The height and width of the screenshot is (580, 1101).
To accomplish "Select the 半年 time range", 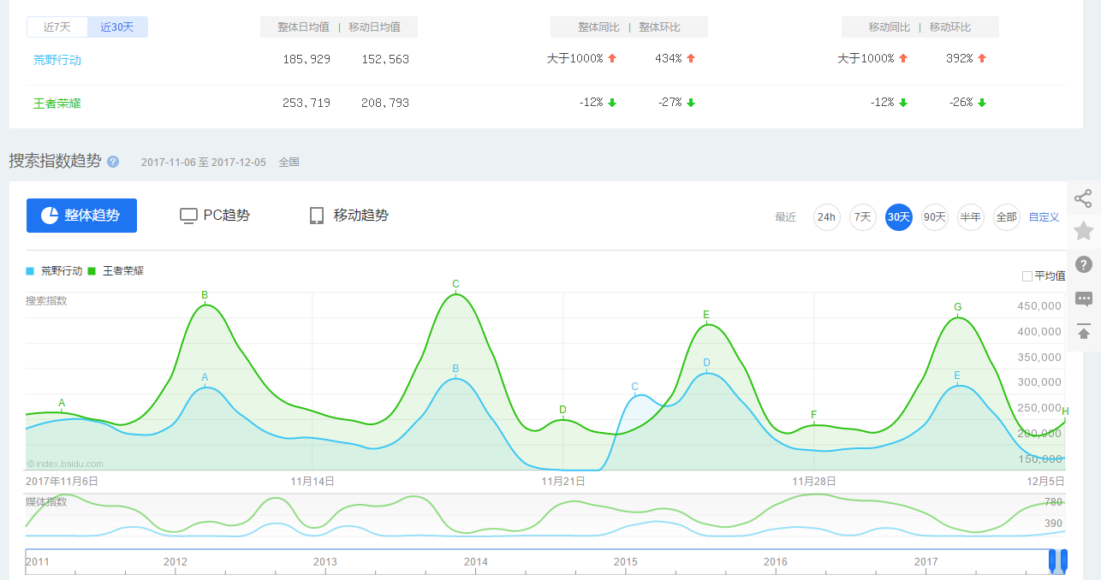I will click(971, 217).
